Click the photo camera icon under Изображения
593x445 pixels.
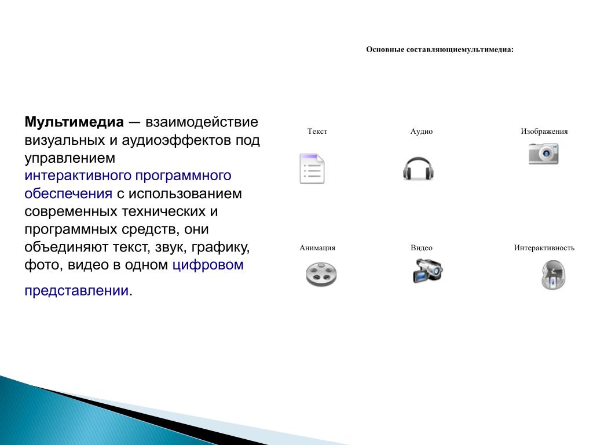point(543,154)
